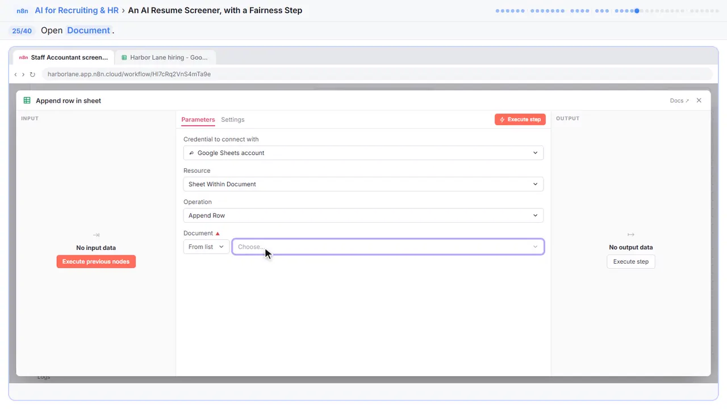Reload the page with refresh icon
Viewport: 727px width, 409px height.
pos(32,74)
